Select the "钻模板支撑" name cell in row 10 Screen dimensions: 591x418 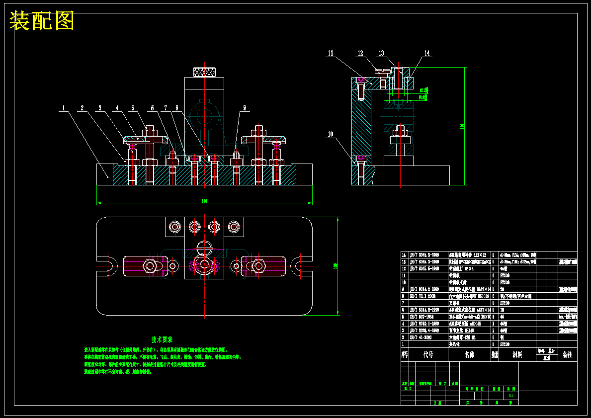[469, 282]
